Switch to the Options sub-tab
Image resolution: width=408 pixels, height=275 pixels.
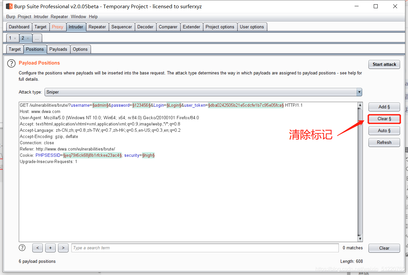point(80,49)
